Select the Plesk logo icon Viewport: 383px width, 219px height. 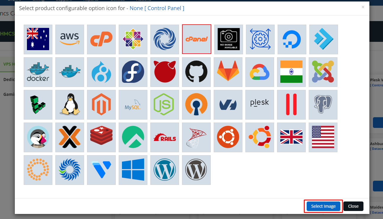point(260,104)
